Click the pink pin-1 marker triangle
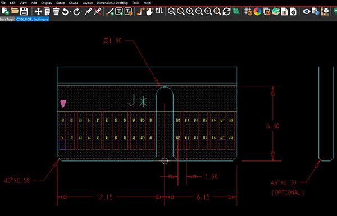337x216 pixels. click(63, 103)
